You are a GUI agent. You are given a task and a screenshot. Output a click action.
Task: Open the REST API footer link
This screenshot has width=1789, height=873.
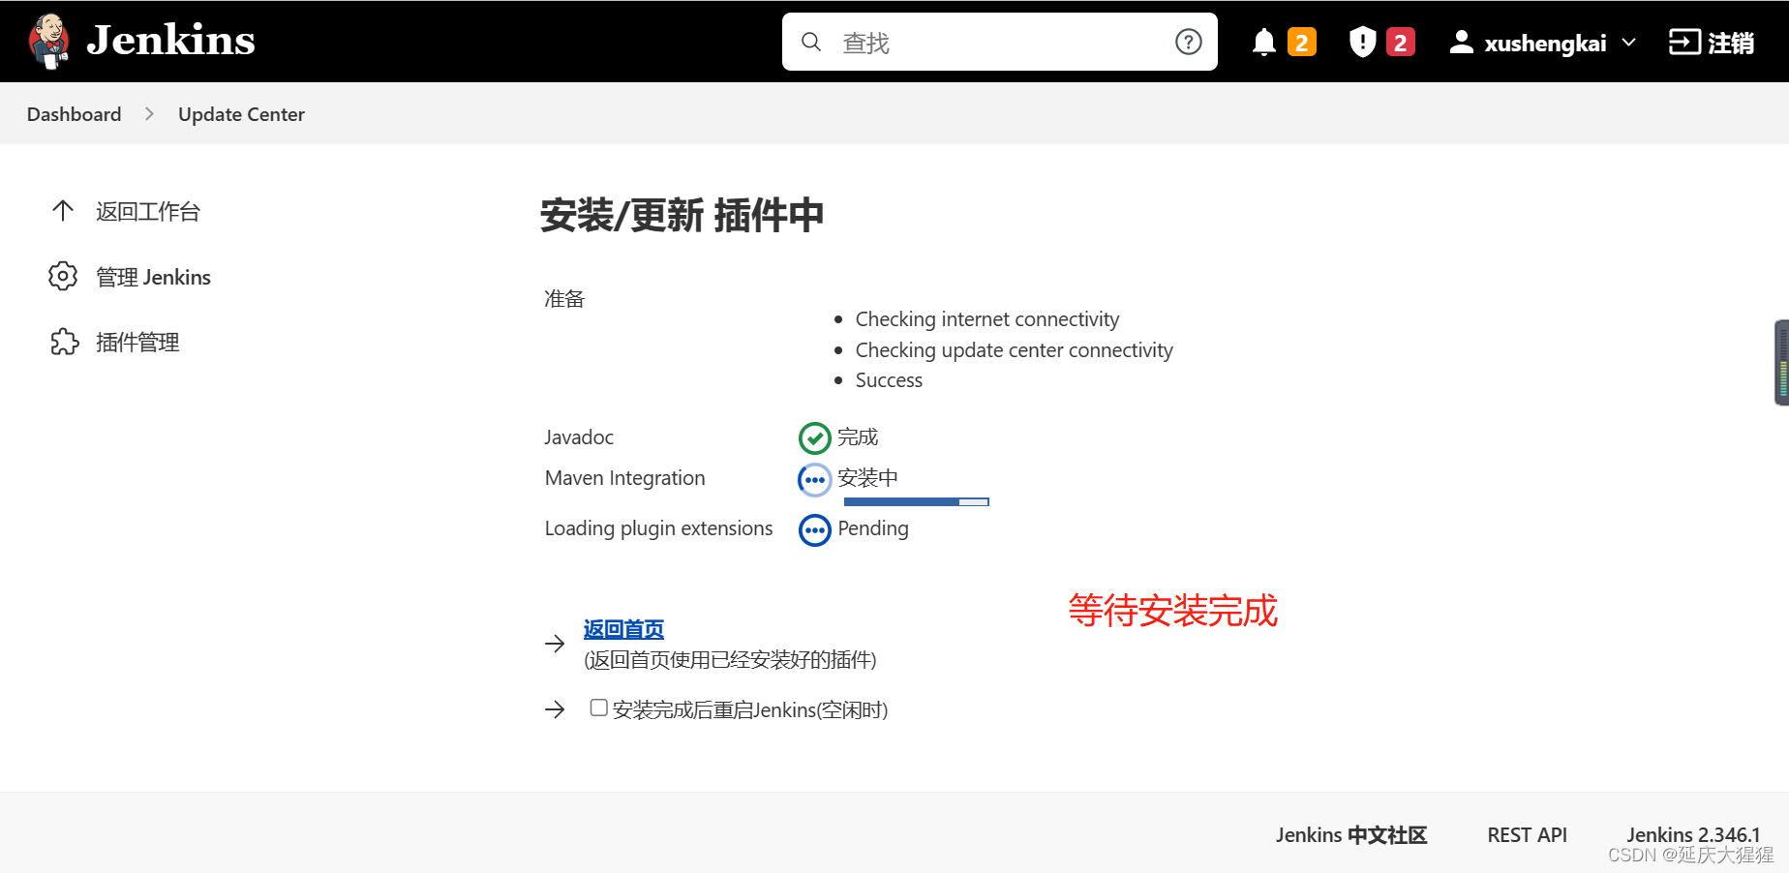pos(1527,834)
